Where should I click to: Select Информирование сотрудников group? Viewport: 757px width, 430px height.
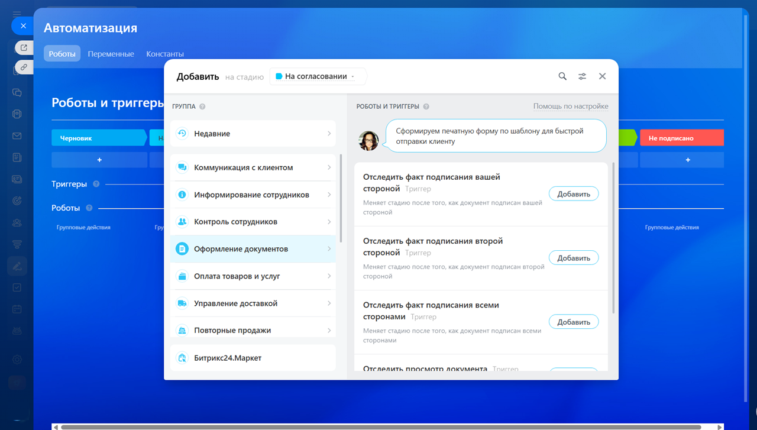pos(253,195)
